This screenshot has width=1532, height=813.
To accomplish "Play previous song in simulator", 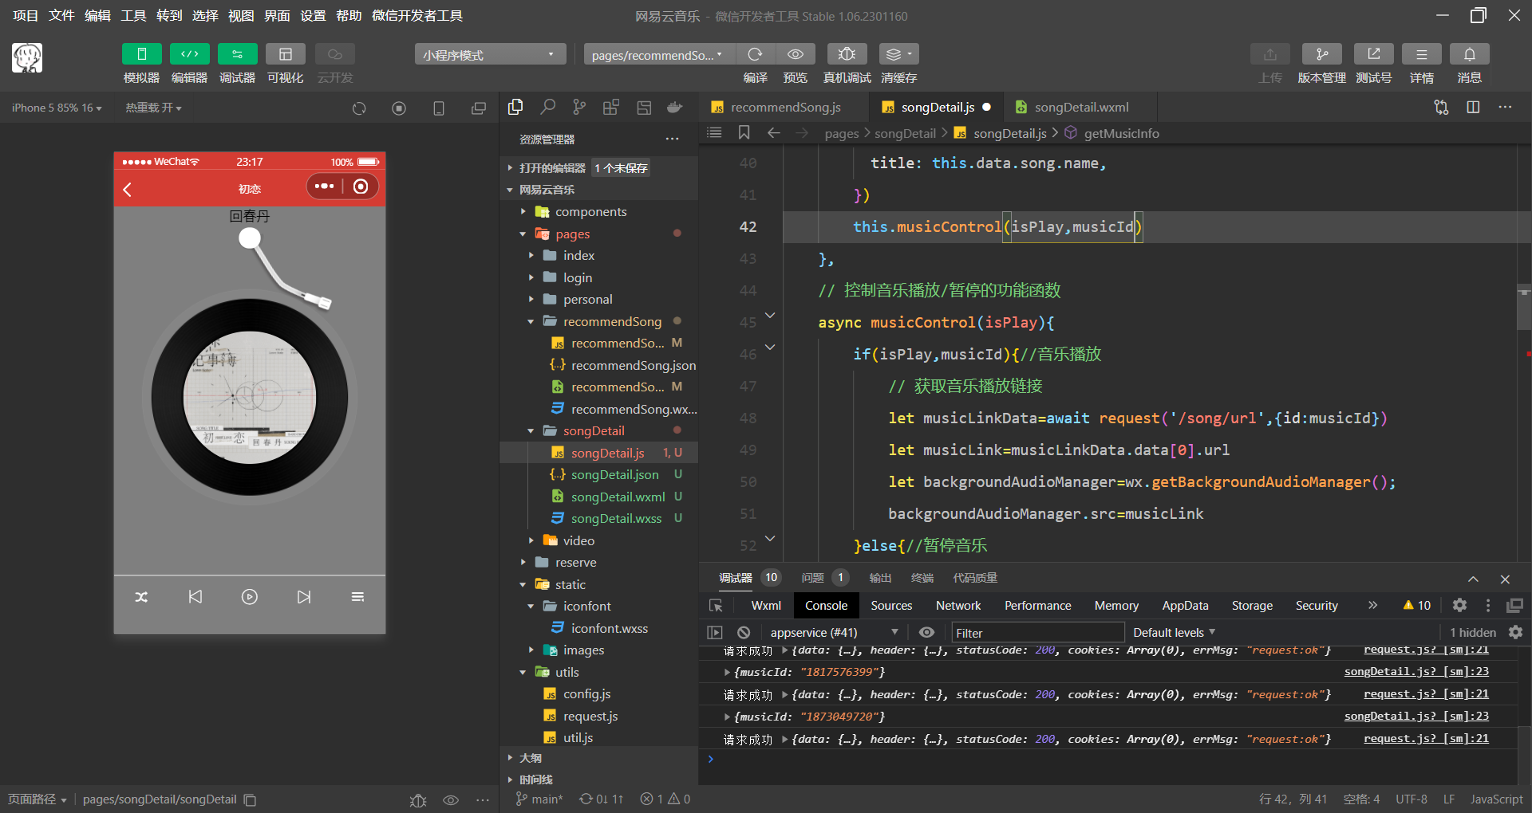I will (195, 597).
